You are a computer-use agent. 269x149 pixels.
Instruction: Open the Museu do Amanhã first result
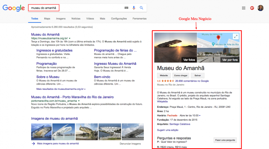pos(45,35)
